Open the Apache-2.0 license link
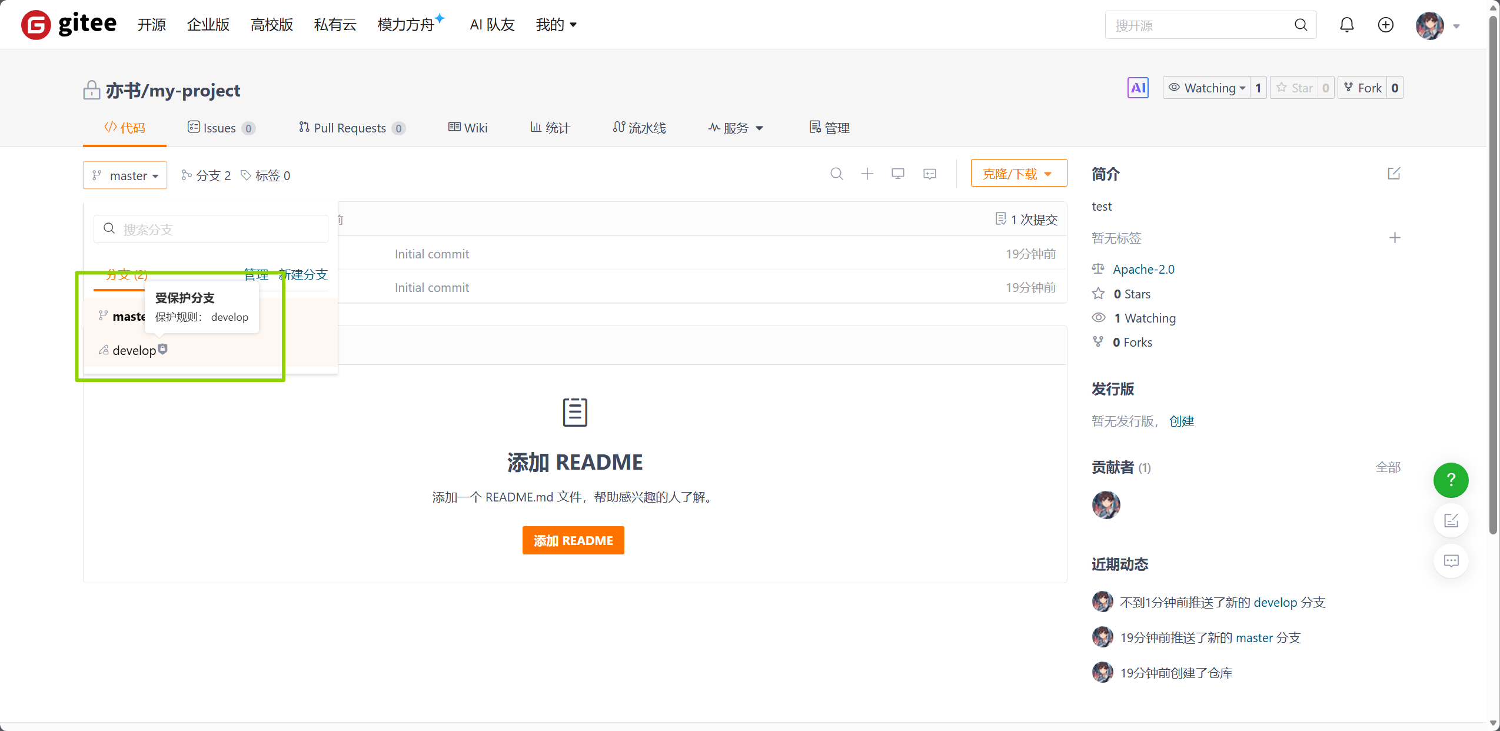1500x731 pixels. pos(1144,269)
